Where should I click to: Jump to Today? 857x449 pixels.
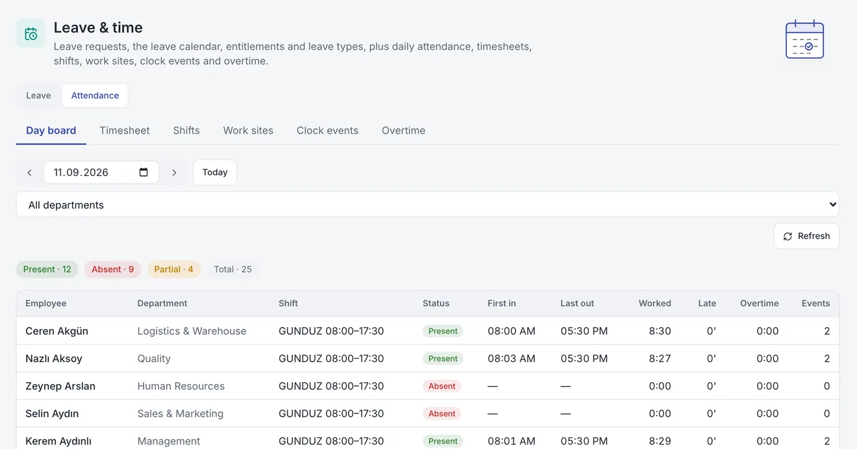coord(215,173)
